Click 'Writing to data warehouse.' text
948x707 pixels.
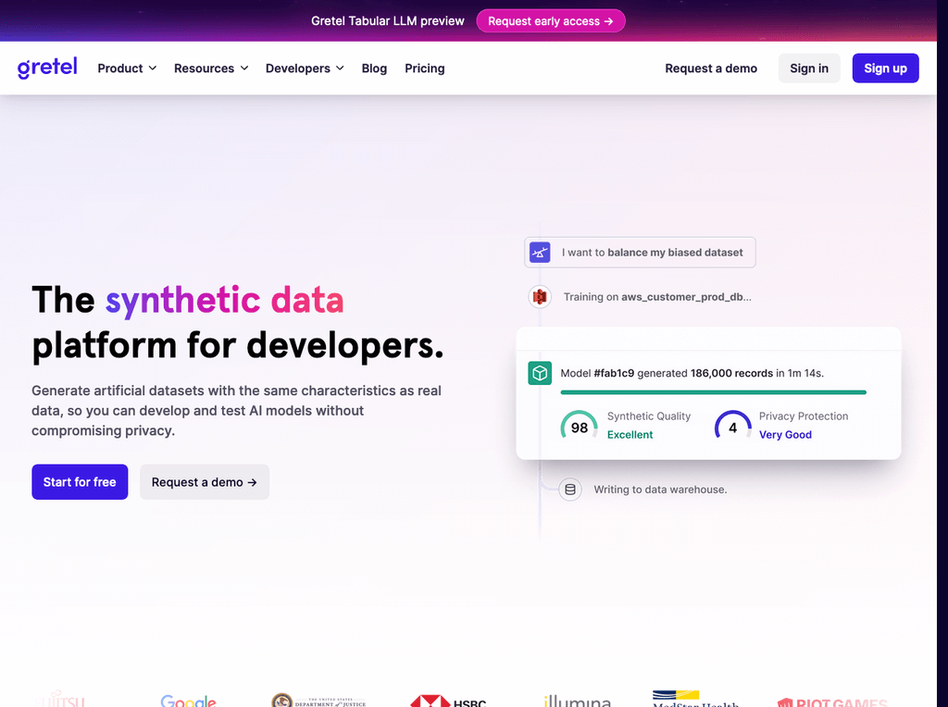(x=660, y=490)
